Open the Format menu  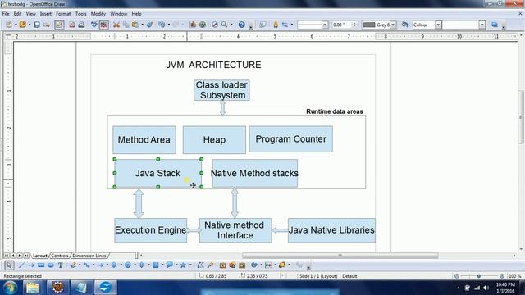[63, 14]
